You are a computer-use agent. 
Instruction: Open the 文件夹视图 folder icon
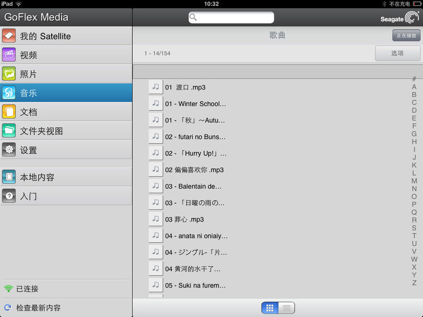click(9, 131)
